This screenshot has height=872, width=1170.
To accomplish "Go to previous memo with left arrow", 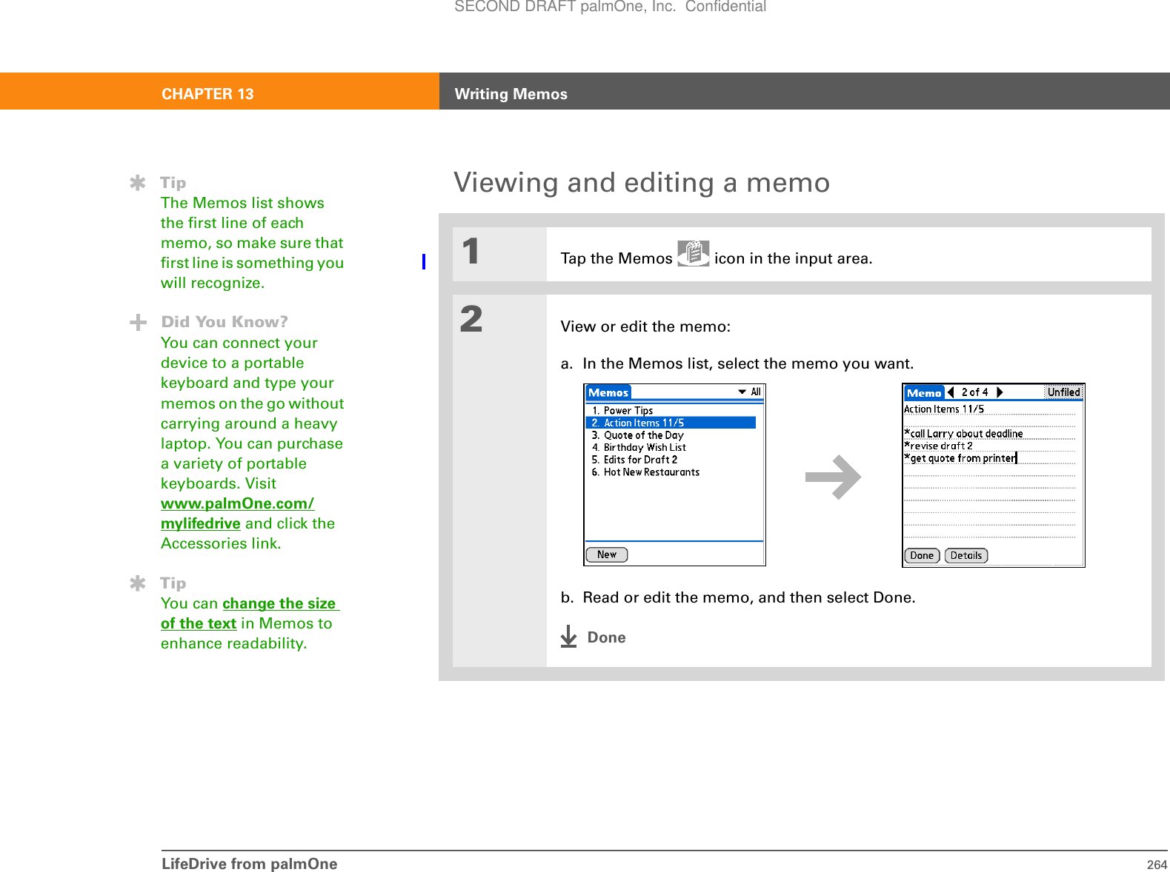I will (951, 392).
